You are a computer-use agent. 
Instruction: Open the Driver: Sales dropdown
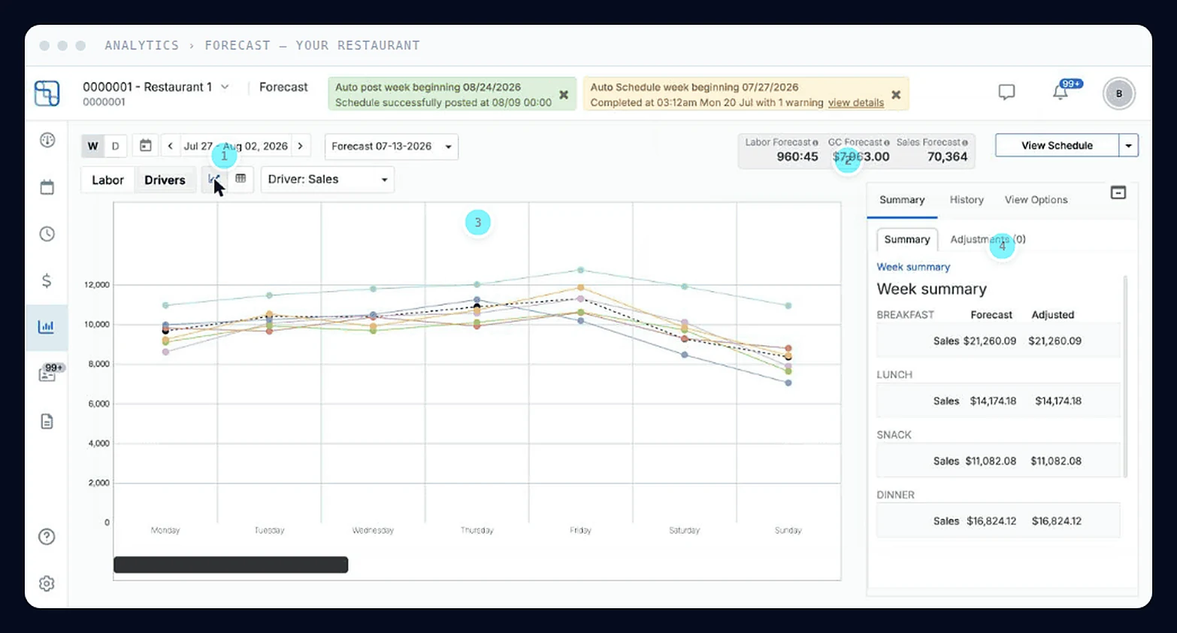(x=327, y=180)
